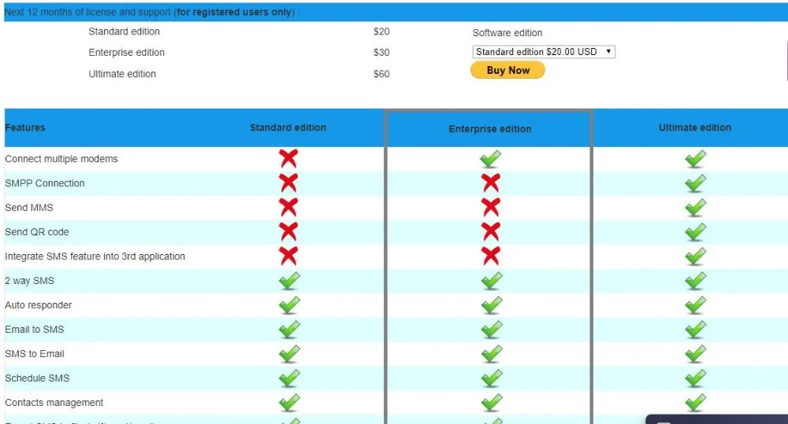This screenshot has height=424, width=788.
Task: Click the $30 price value
Action: pos(381,52)
